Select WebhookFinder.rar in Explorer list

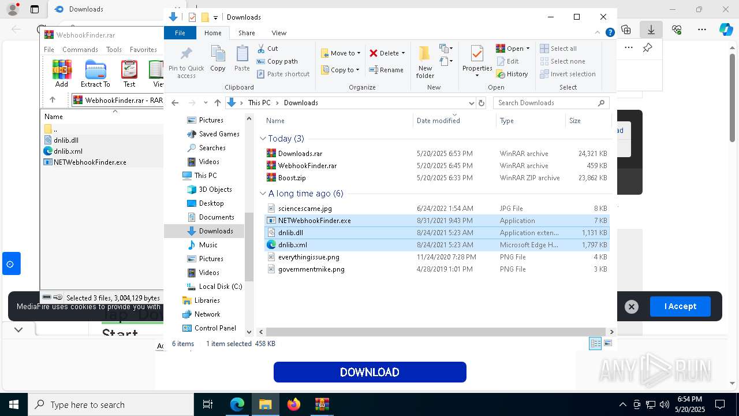coord(437,166)
